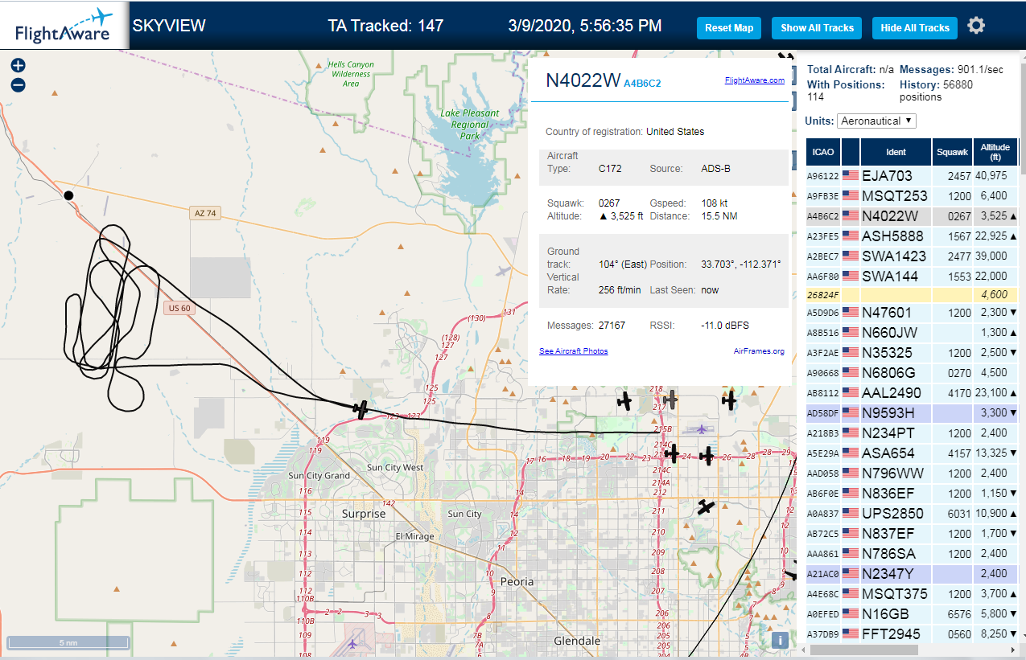Zoom out of the map
Screen dimensions: 1026x660
point(19,85)
